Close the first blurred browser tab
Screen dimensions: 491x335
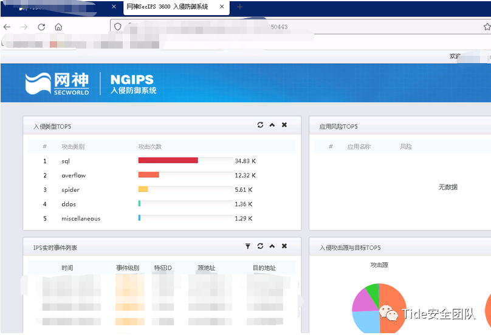[114, 7]
